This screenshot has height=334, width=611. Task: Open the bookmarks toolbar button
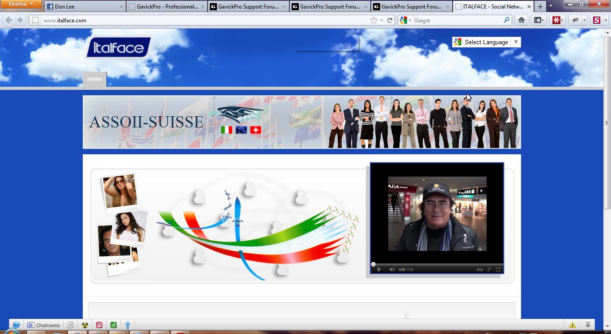539,20
